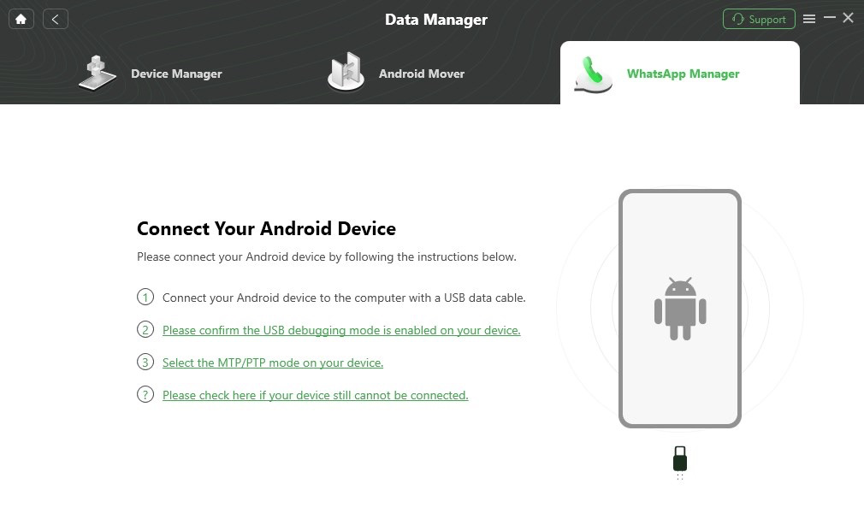Open the hamburger menu icon
Image resolution: width=864 pixels, height=513 pixels.
point(809,20)
